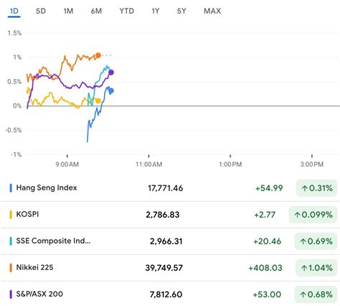Image resolution: width=340 pixels, height=306 pixels.
Task: Open the Nikkei 225 listing
Action: 170,268
